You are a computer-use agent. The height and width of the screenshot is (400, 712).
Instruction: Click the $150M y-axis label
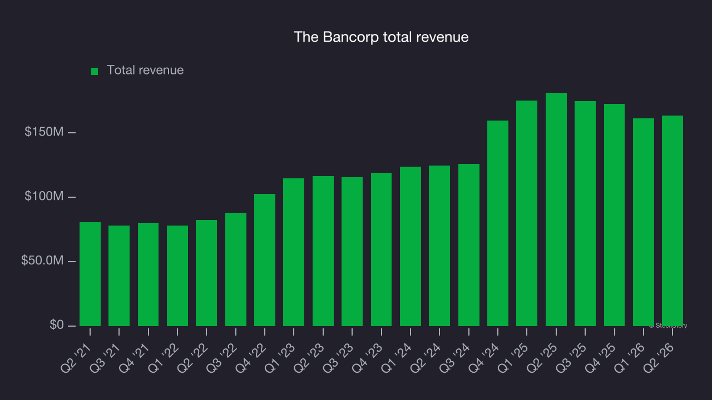pyautogui.click(x=44, y=132)
